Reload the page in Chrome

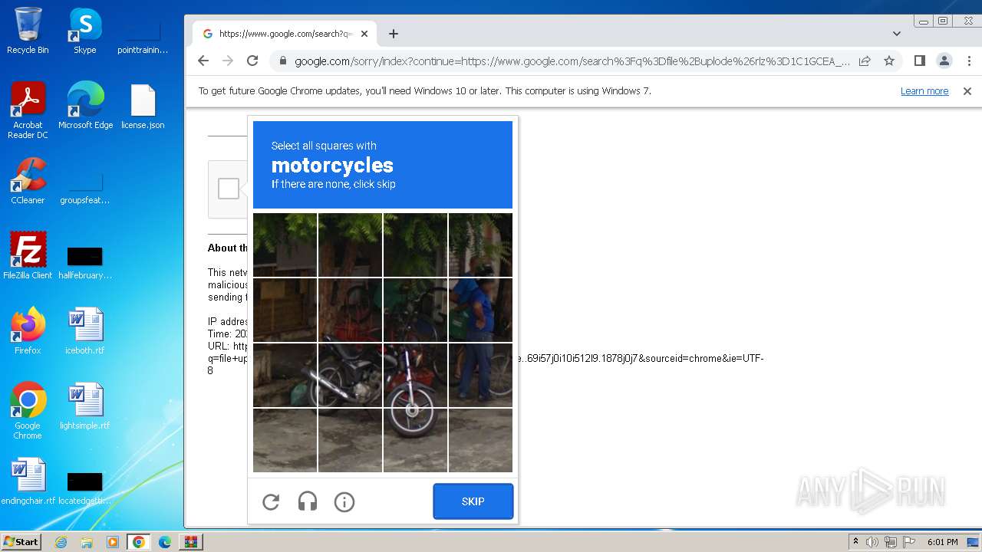click(252, 61)
